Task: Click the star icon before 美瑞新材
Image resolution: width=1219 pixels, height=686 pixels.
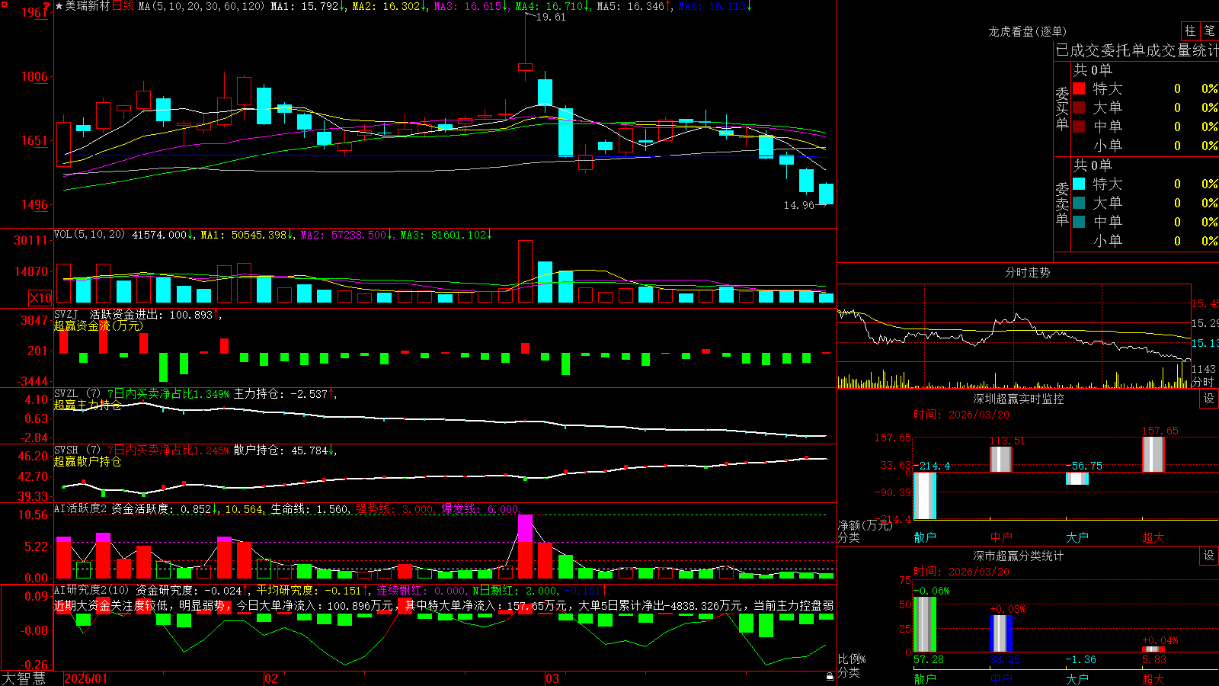Action: coord(59,6)
